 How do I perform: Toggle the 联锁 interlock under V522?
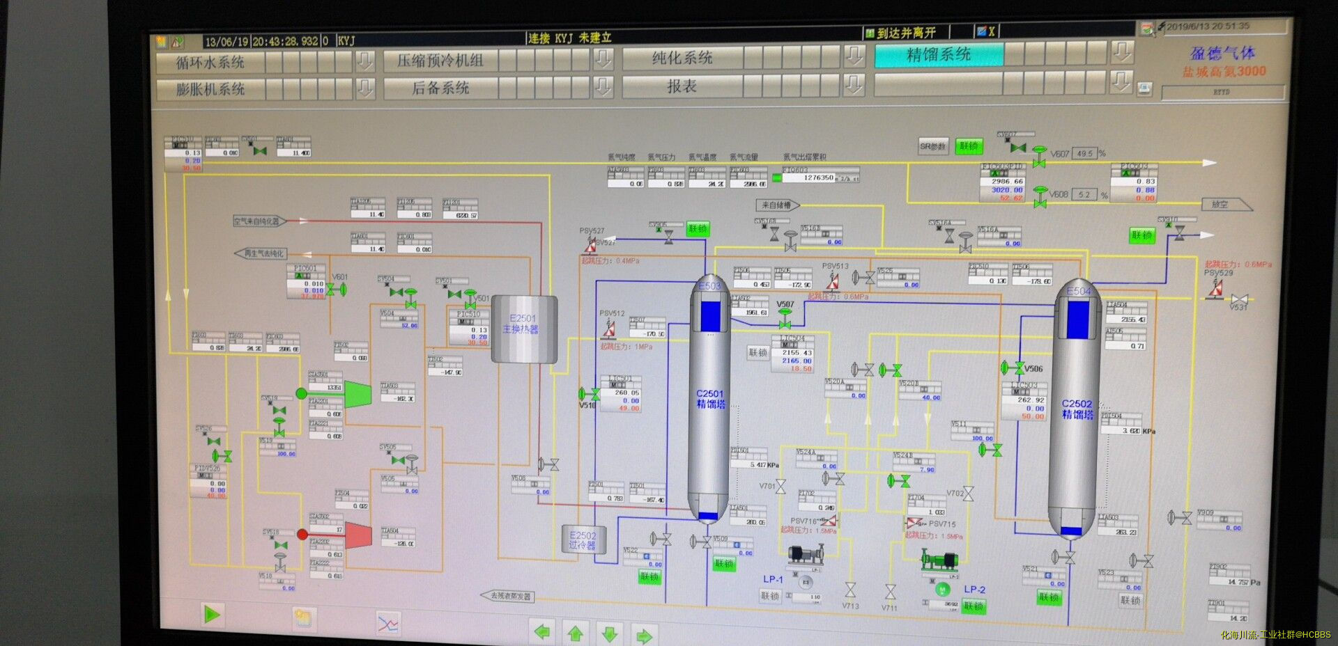(649, 576)
